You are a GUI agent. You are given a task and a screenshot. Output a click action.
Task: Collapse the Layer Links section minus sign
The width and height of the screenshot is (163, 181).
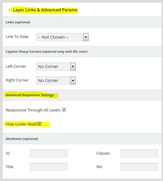[9, 10]
